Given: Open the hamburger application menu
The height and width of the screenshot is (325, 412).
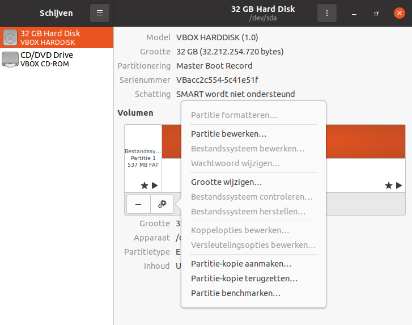Looking at the screenshot, I should [100, 13].
